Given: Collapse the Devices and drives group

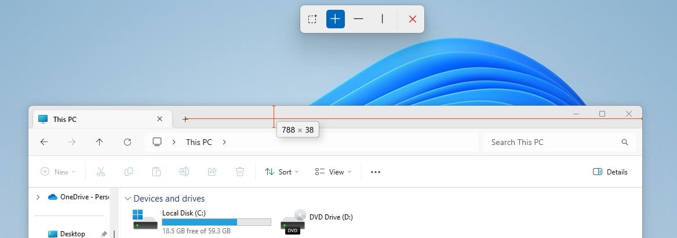Looking at the screenshot, I should pos(128,199).
